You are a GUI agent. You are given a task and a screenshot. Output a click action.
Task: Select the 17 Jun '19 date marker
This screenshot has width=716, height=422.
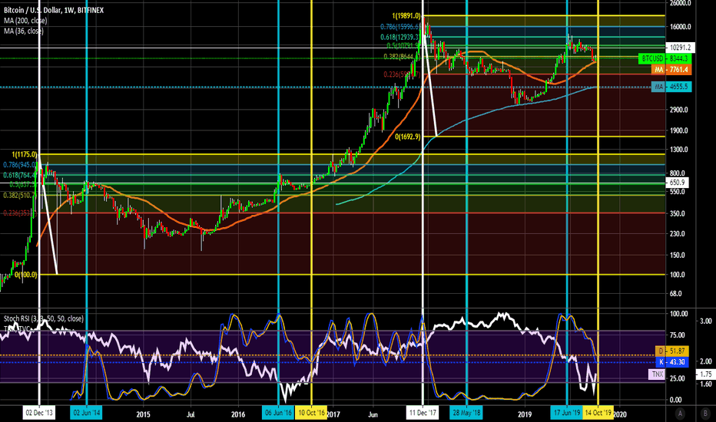567,414
